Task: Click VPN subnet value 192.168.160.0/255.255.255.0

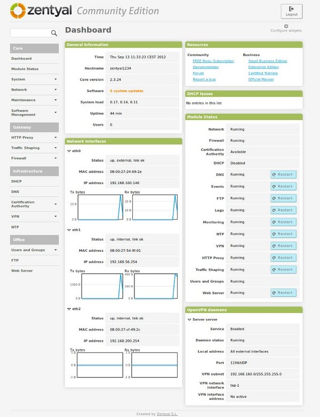Action: [256, 374]
